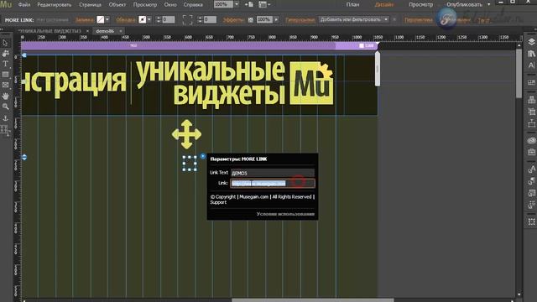Open the Страница menu
537x302 pixels.
tap(90, 5)
